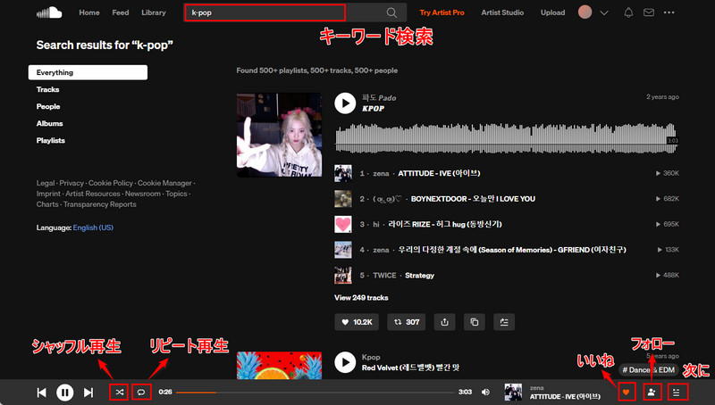This screenshot has height=405, width=715.
Task: Like the currently playing track
Action: pos(627,393)
